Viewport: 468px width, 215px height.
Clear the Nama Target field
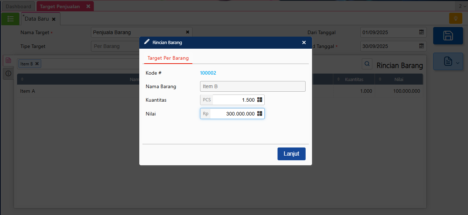(x=188, y=32)
